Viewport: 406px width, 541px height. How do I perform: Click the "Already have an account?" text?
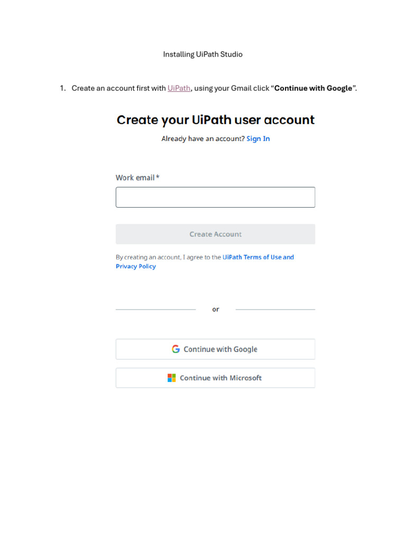pos(203,138)
